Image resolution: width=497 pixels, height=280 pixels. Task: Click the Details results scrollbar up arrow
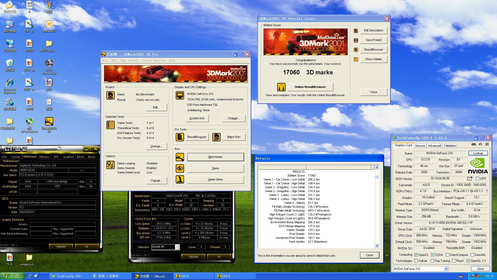click(377, 167)
